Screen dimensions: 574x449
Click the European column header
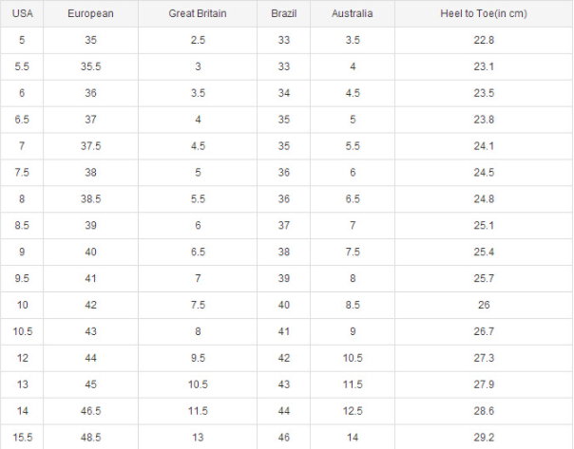click(x=91, y=14)
